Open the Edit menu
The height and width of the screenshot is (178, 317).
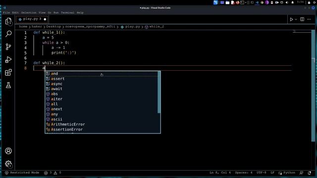pos(15,12)
